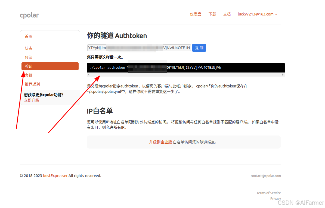The height and width of the screenshot is (208, 325).
Task: Click the left scroll arrow of command box
Action: click(x=89, y=74)
